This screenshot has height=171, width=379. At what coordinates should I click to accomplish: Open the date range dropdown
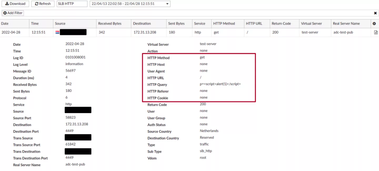pyautogui.click(x=130, y=4)
